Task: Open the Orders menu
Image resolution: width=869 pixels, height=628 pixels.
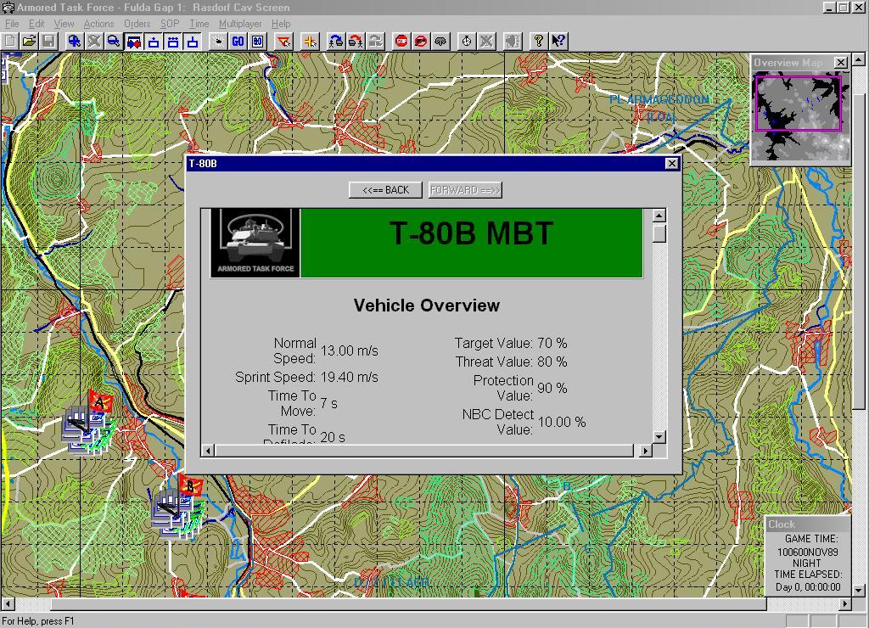Action: [x=137, y=24]
